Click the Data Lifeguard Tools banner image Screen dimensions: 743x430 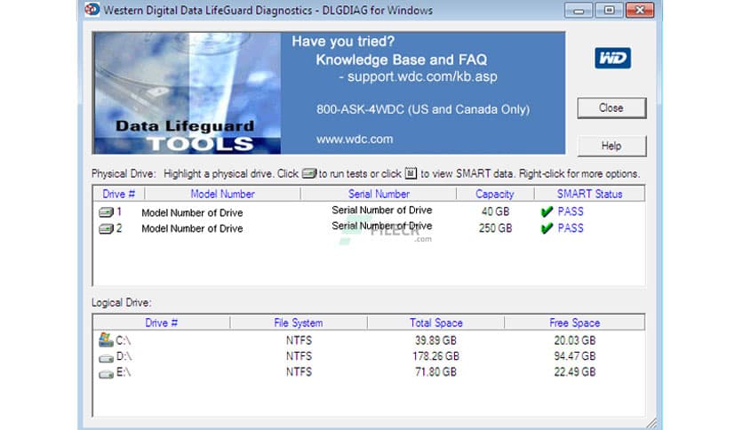coord(188,92)
